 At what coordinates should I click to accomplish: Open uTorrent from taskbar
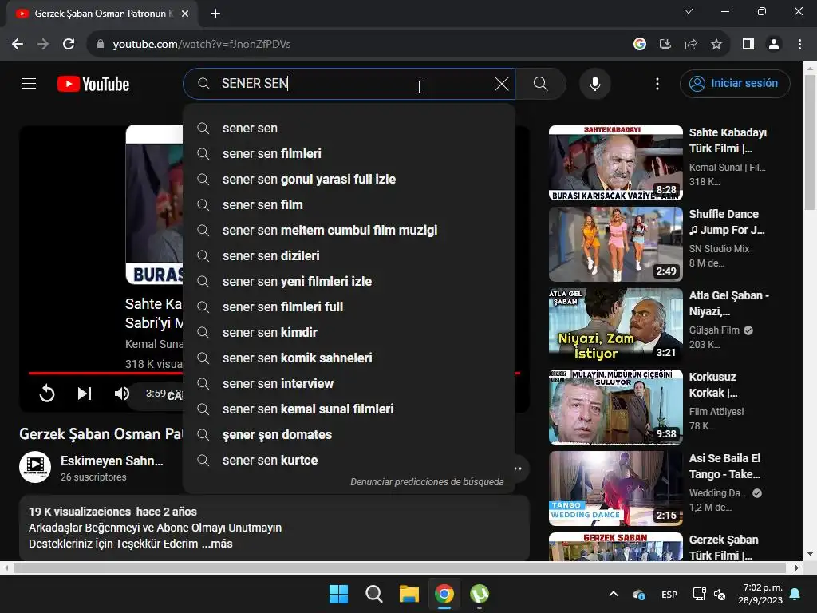tap(480, 594)
